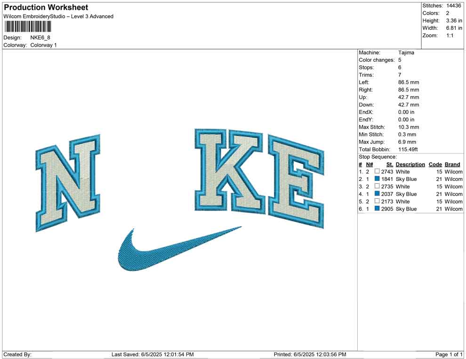This screenshot has width=466, height=359.
Task: Click the 'Color changes:' label
Action: 377,60
